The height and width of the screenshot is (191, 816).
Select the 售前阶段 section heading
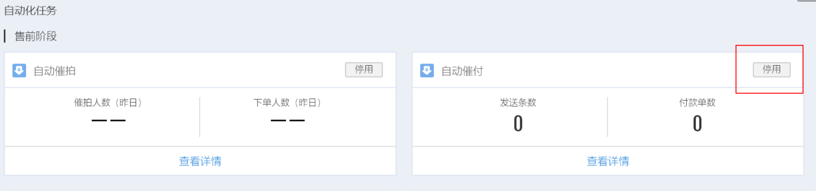36,36
